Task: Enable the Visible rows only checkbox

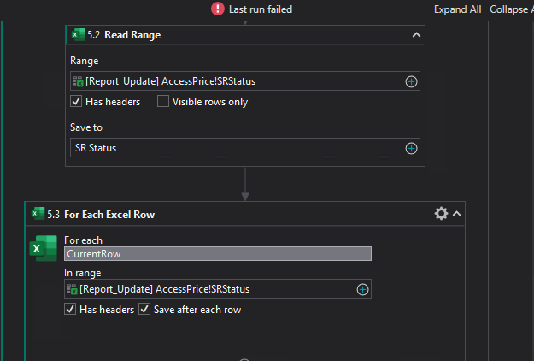Action: (163, 102)
